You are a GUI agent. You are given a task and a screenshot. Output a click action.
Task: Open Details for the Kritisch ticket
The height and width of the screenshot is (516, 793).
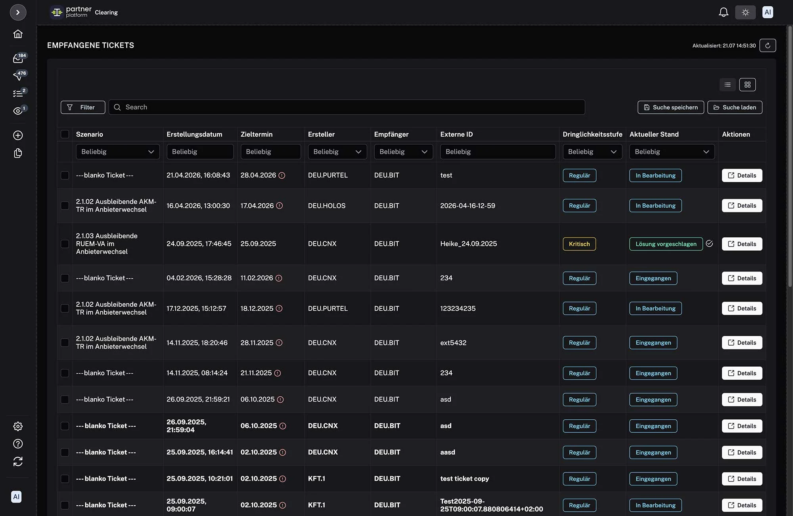[x=742, y=244]
